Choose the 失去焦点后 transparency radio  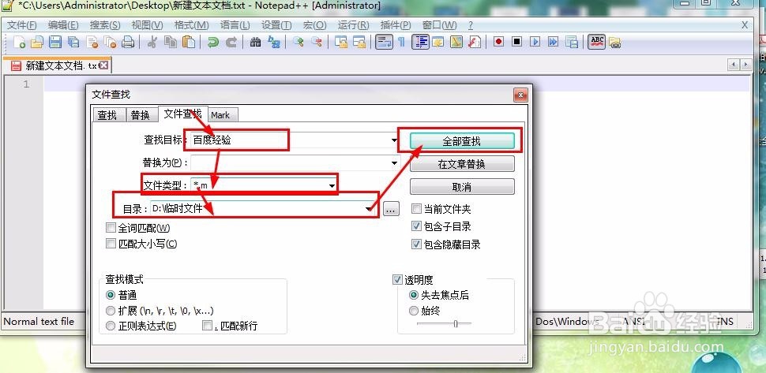tap(414, 295)
